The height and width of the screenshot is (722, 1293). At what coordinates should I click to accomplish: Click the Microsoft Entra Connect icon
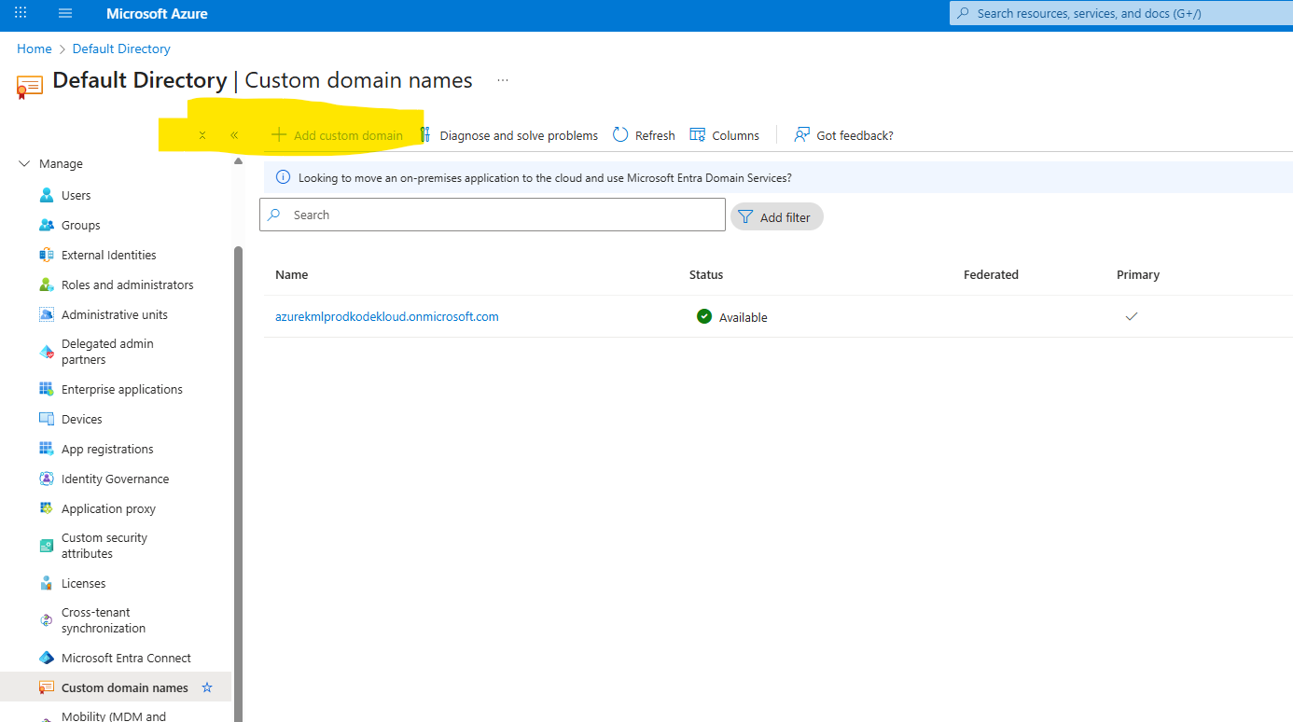(x=47, y=658)
